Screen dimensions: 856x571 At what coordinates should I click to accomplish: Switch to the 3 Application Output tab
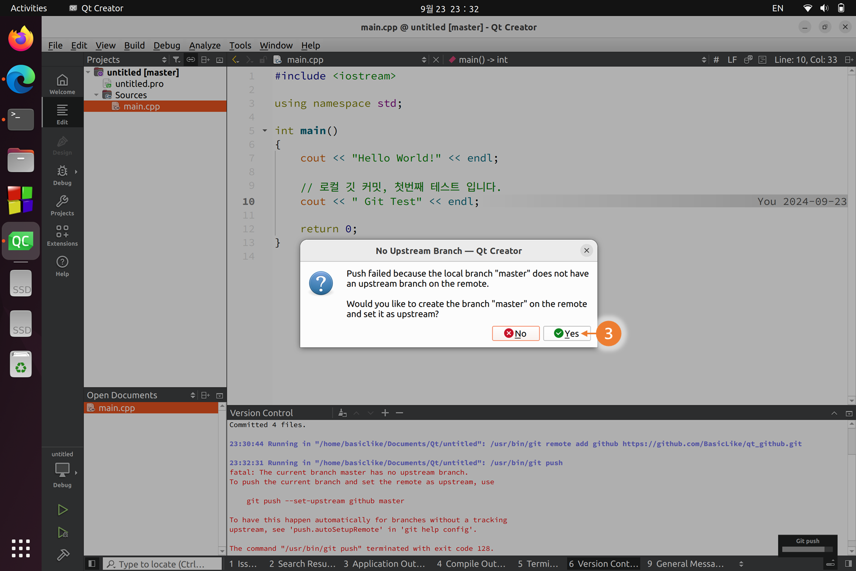coord(384,564)
